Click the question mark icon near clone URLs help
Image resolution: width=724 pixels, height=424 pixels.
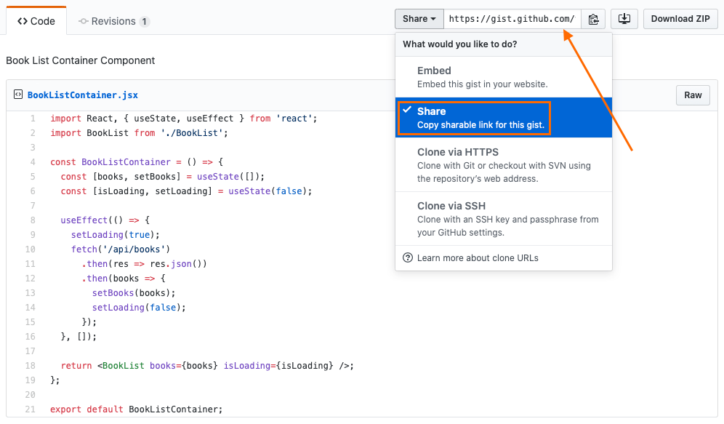[x=407, y=258]
